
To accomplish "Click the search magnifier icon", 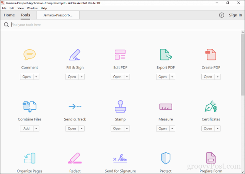I will click(x=6, y=24).
